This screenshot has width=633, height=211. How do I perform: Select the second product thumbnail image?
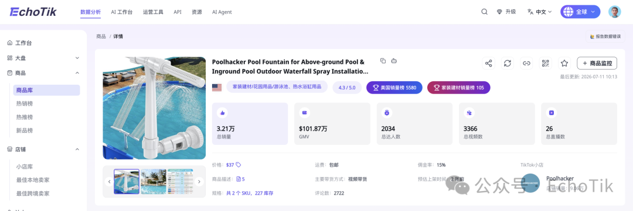154,182
